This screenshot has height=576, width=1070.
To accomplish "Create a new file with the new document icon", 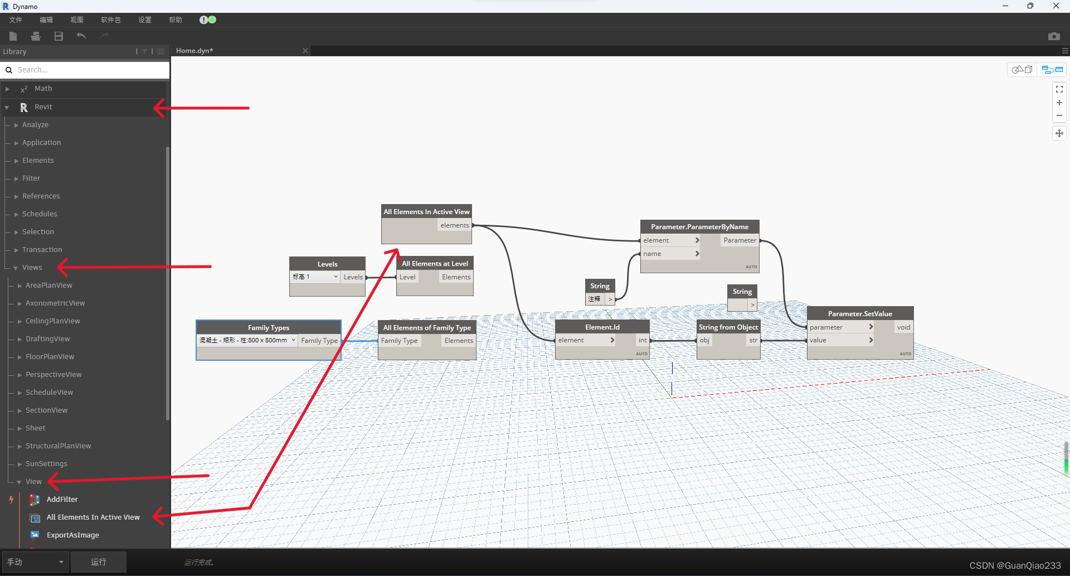I will click(x=12, y=36).
